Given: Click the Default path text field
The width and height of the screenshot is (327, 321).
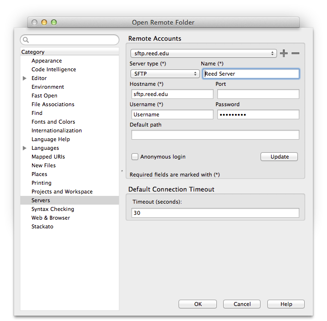Looking at the screenshot, I should click(x=215, y=135).
